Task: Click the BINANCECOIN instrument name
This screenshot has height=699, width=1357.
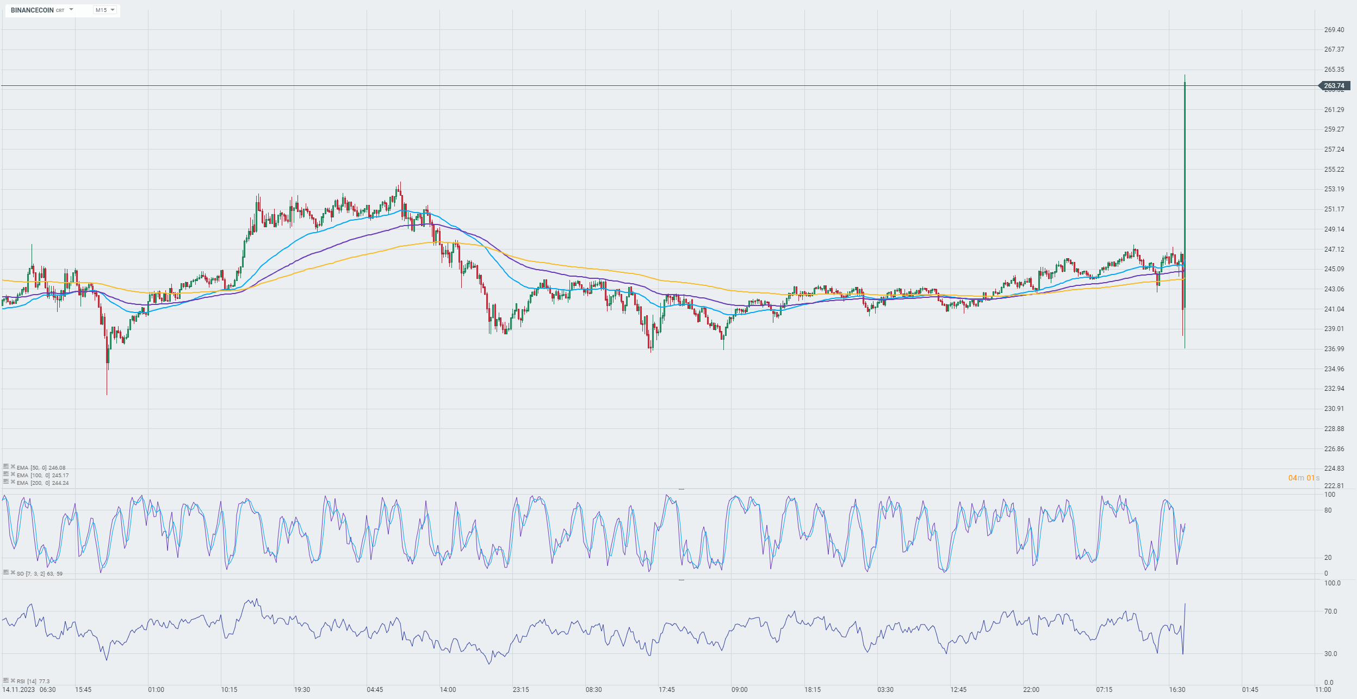Action: 32,10
